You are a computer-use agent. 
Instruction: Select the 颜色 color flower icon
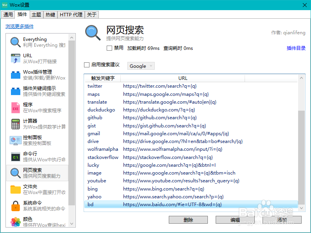16,222
